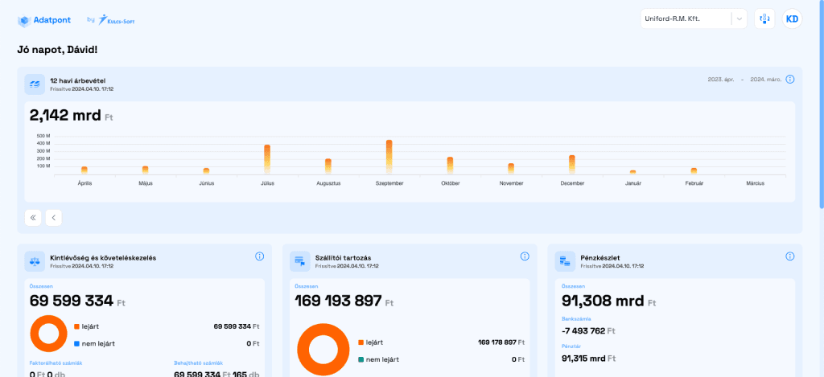Click the scales icon on Kintlévőség card
This screenshot has height=377, width=824.
point(35,260)
